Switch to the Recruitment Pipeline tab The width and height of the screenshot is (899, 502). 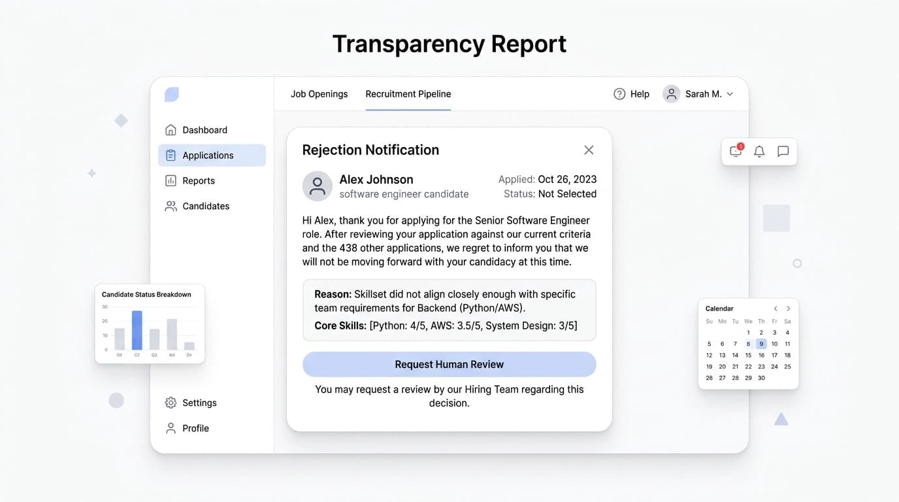pos(408,93)
